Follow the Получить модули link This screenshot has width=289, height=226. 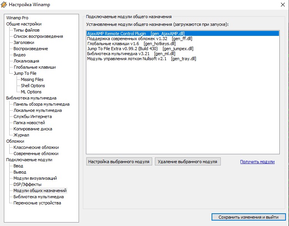pyautogui.click(x=257, y=162)
